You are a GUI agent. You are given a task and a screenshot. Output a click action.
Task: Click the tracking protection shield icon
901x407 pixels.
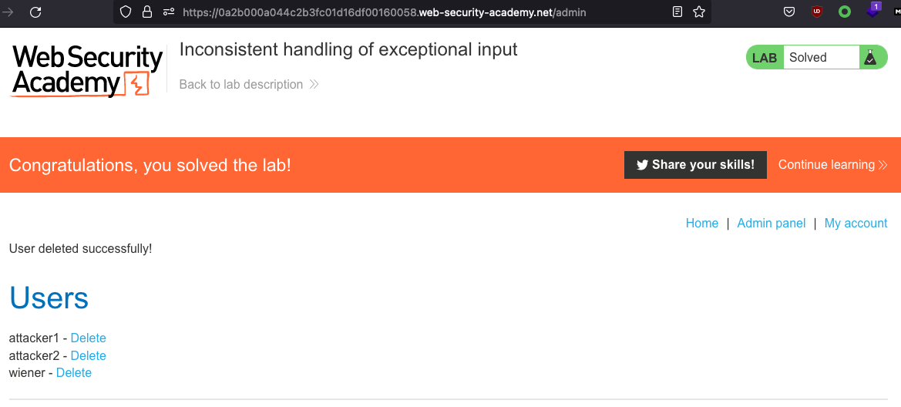127,12
